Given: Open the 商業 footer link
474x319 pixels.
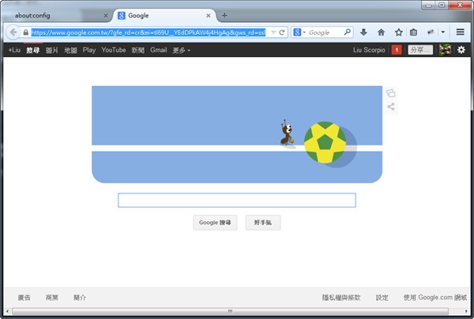Looking at the screenshot, I should [x=52, y=298].
